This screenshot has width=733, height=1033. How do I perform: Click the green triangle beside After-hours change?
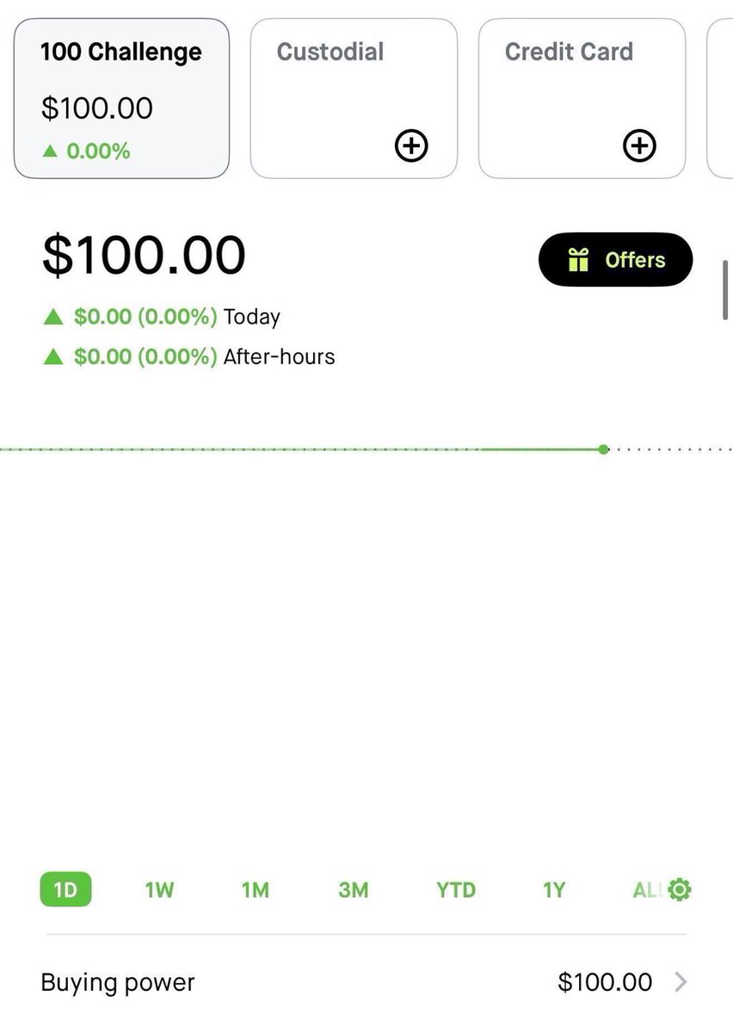coord(53,356)
